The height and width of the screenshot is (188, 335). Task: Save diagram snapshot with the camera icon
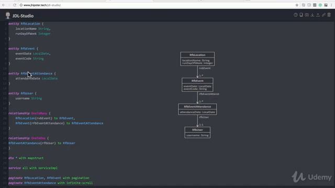307,15
